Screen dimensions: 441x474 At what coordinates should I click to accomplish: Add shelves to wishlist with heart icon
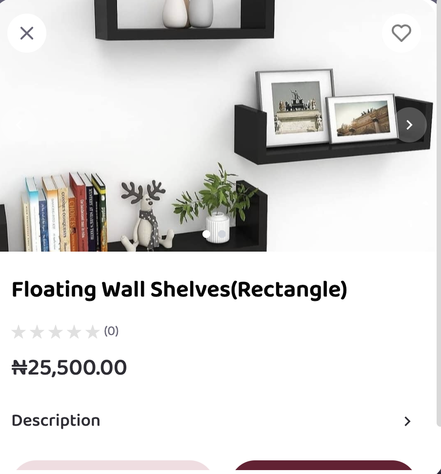tap(401, 33)
